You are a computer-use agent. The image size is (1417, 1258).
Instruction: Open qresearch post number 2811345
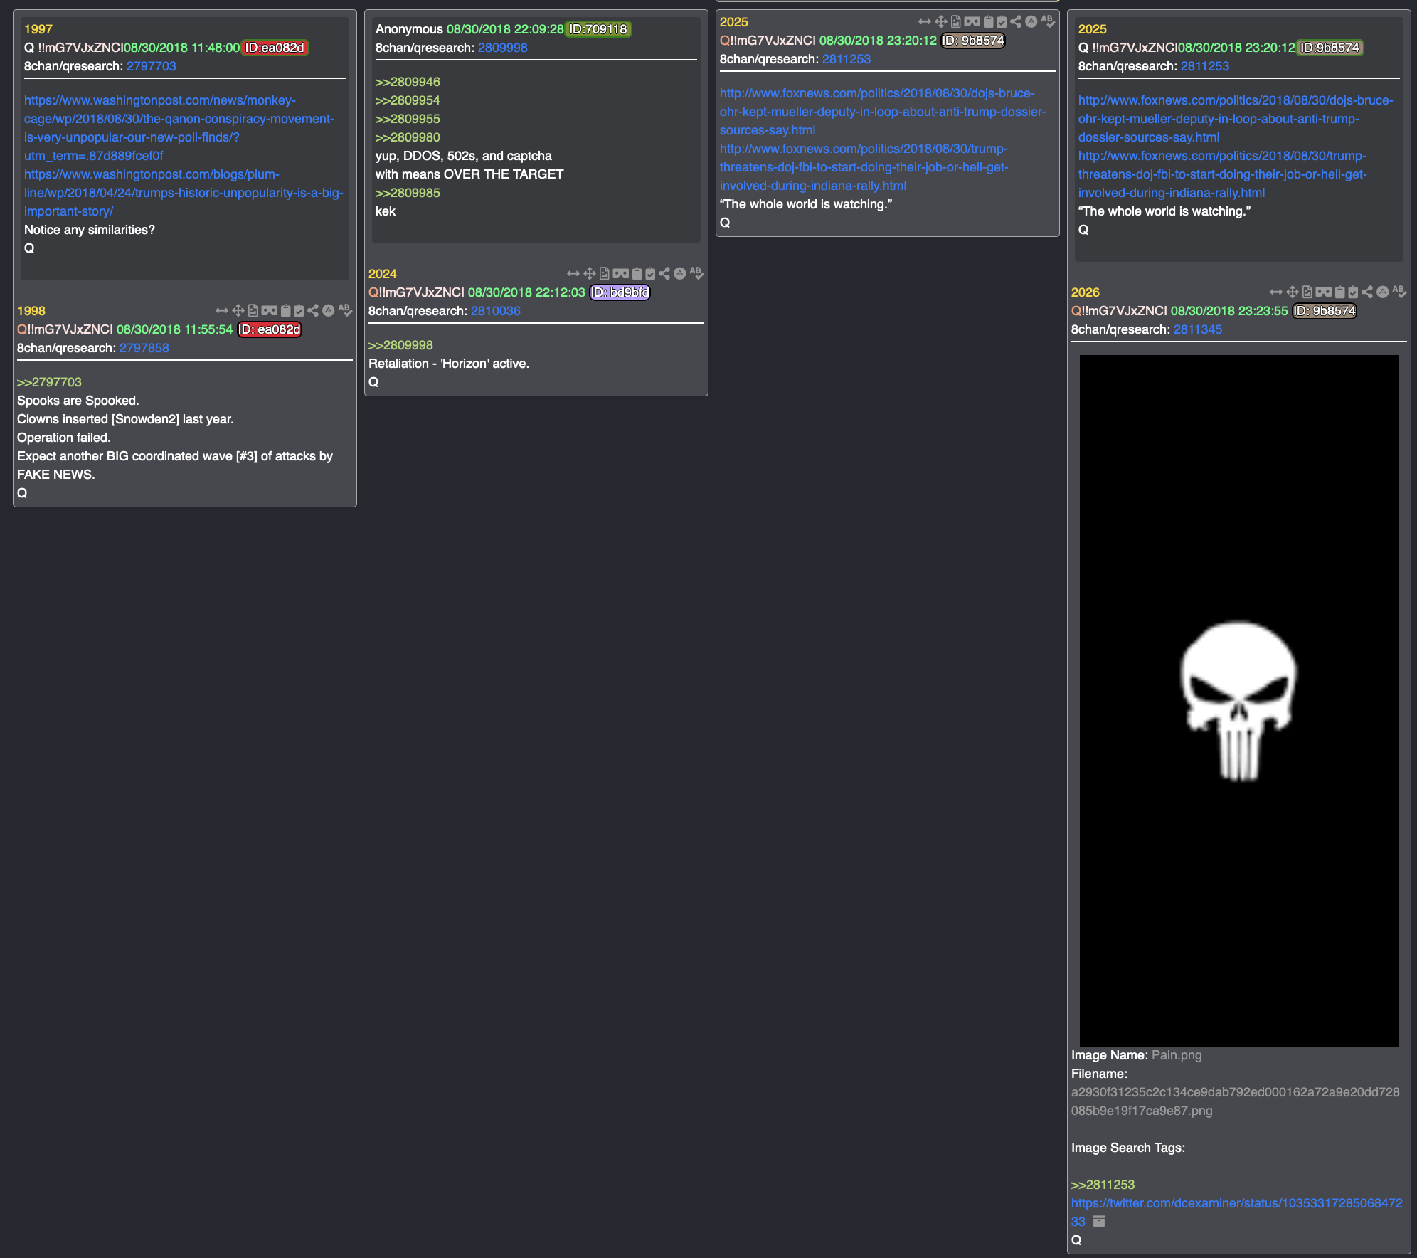pyautogui.click(x=1198, y=329)
